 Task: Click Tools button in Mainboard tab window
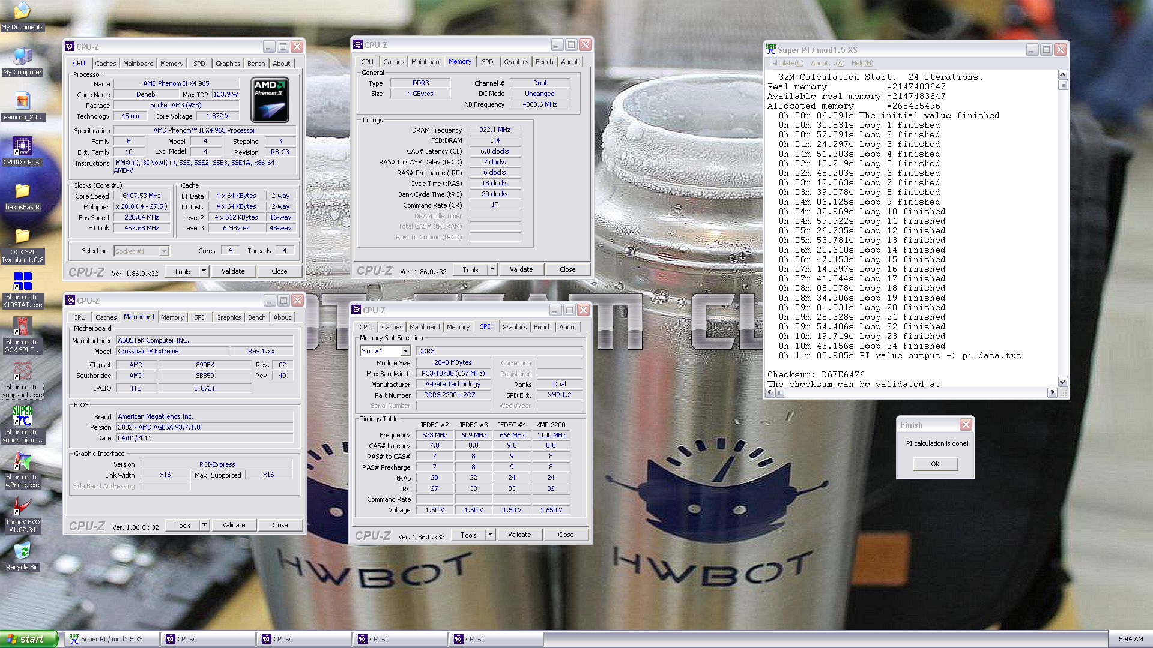pos(183,525)
